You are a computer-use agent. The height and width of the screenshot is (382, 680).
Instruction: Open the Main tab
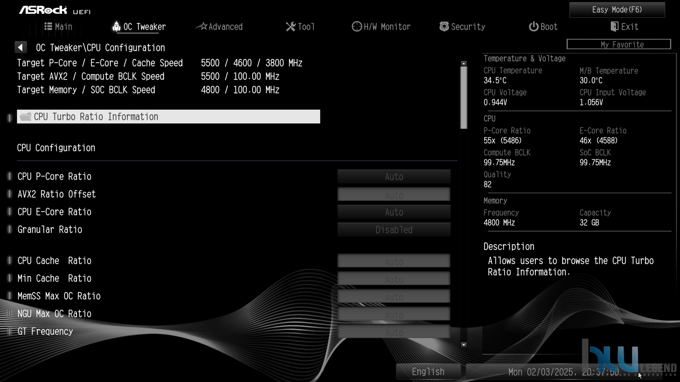(58, 27)
